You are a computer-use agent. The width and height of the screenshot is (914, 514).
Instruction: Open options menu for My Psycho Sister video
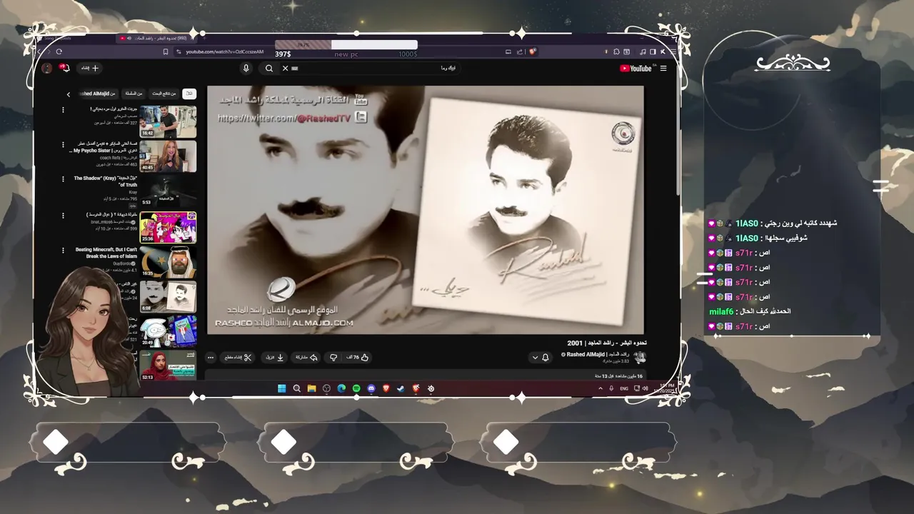point(63,145)
